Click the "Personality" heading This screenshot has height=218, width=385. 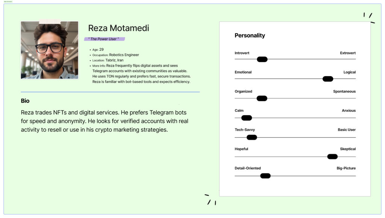coord(250,36)
